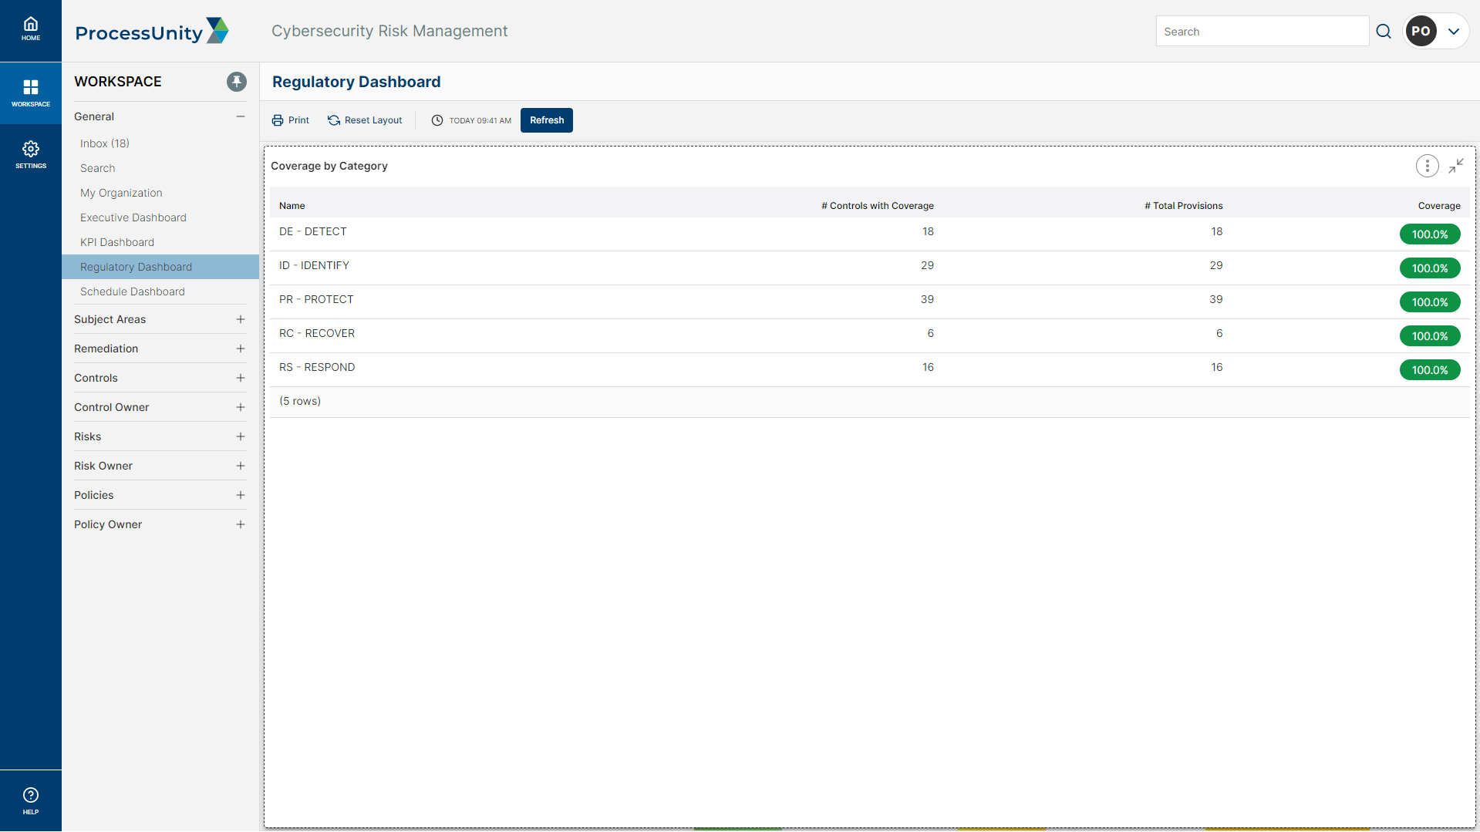The height and width of the screenshot is (832, 1480).
Task: Open the PO user avatar
Action: point(1421,32)
